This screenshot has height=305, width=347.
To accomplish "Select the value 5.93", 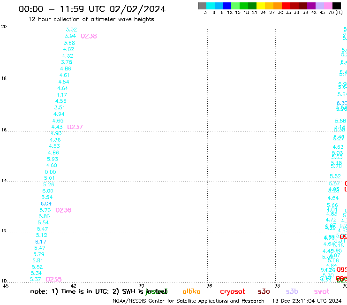I will pyautogui.click(x=52, y=159).
